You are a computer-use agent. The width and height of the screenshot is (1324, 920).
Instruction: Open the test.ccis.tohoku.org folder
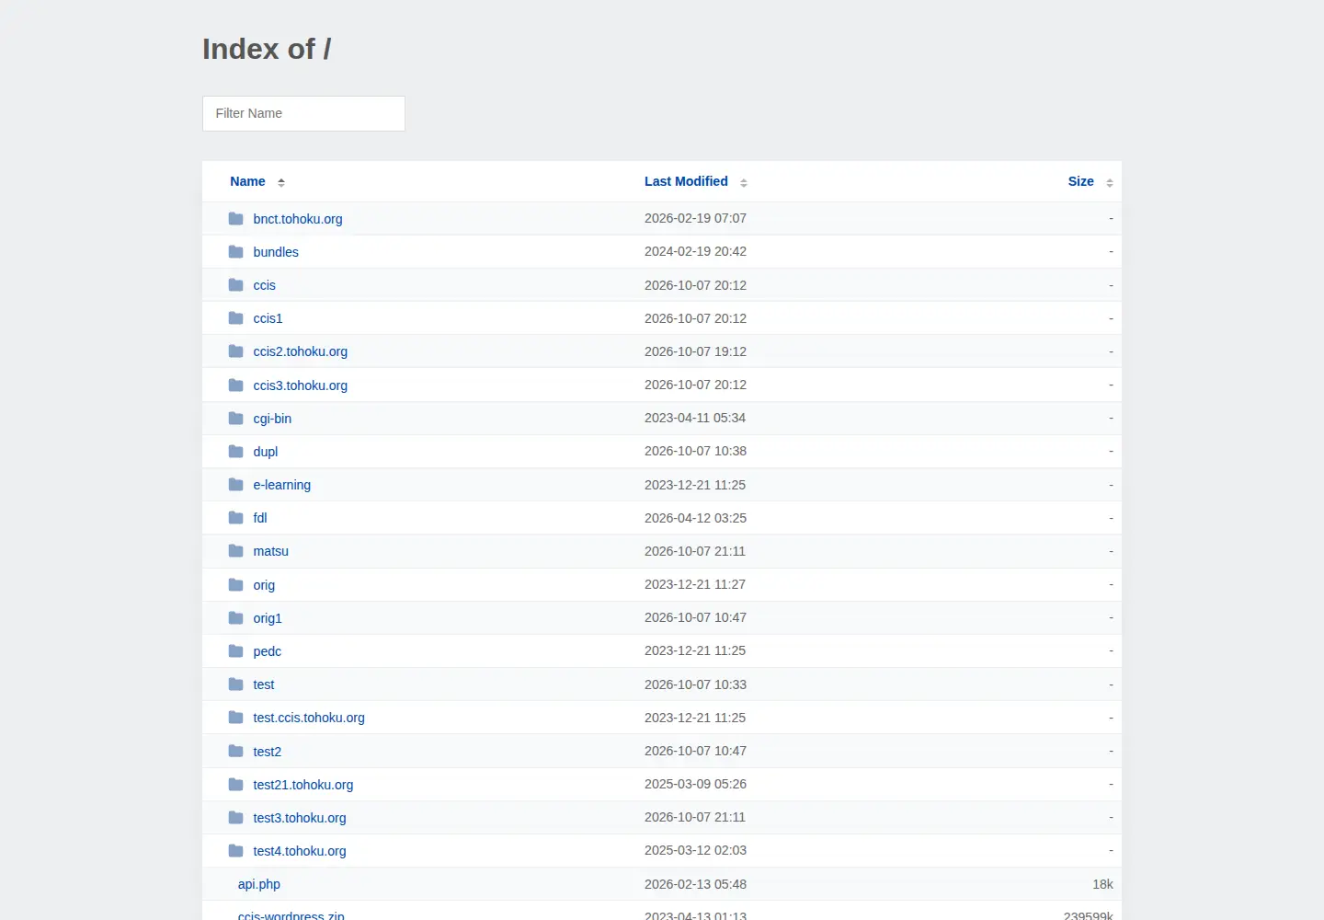(309, 718)
